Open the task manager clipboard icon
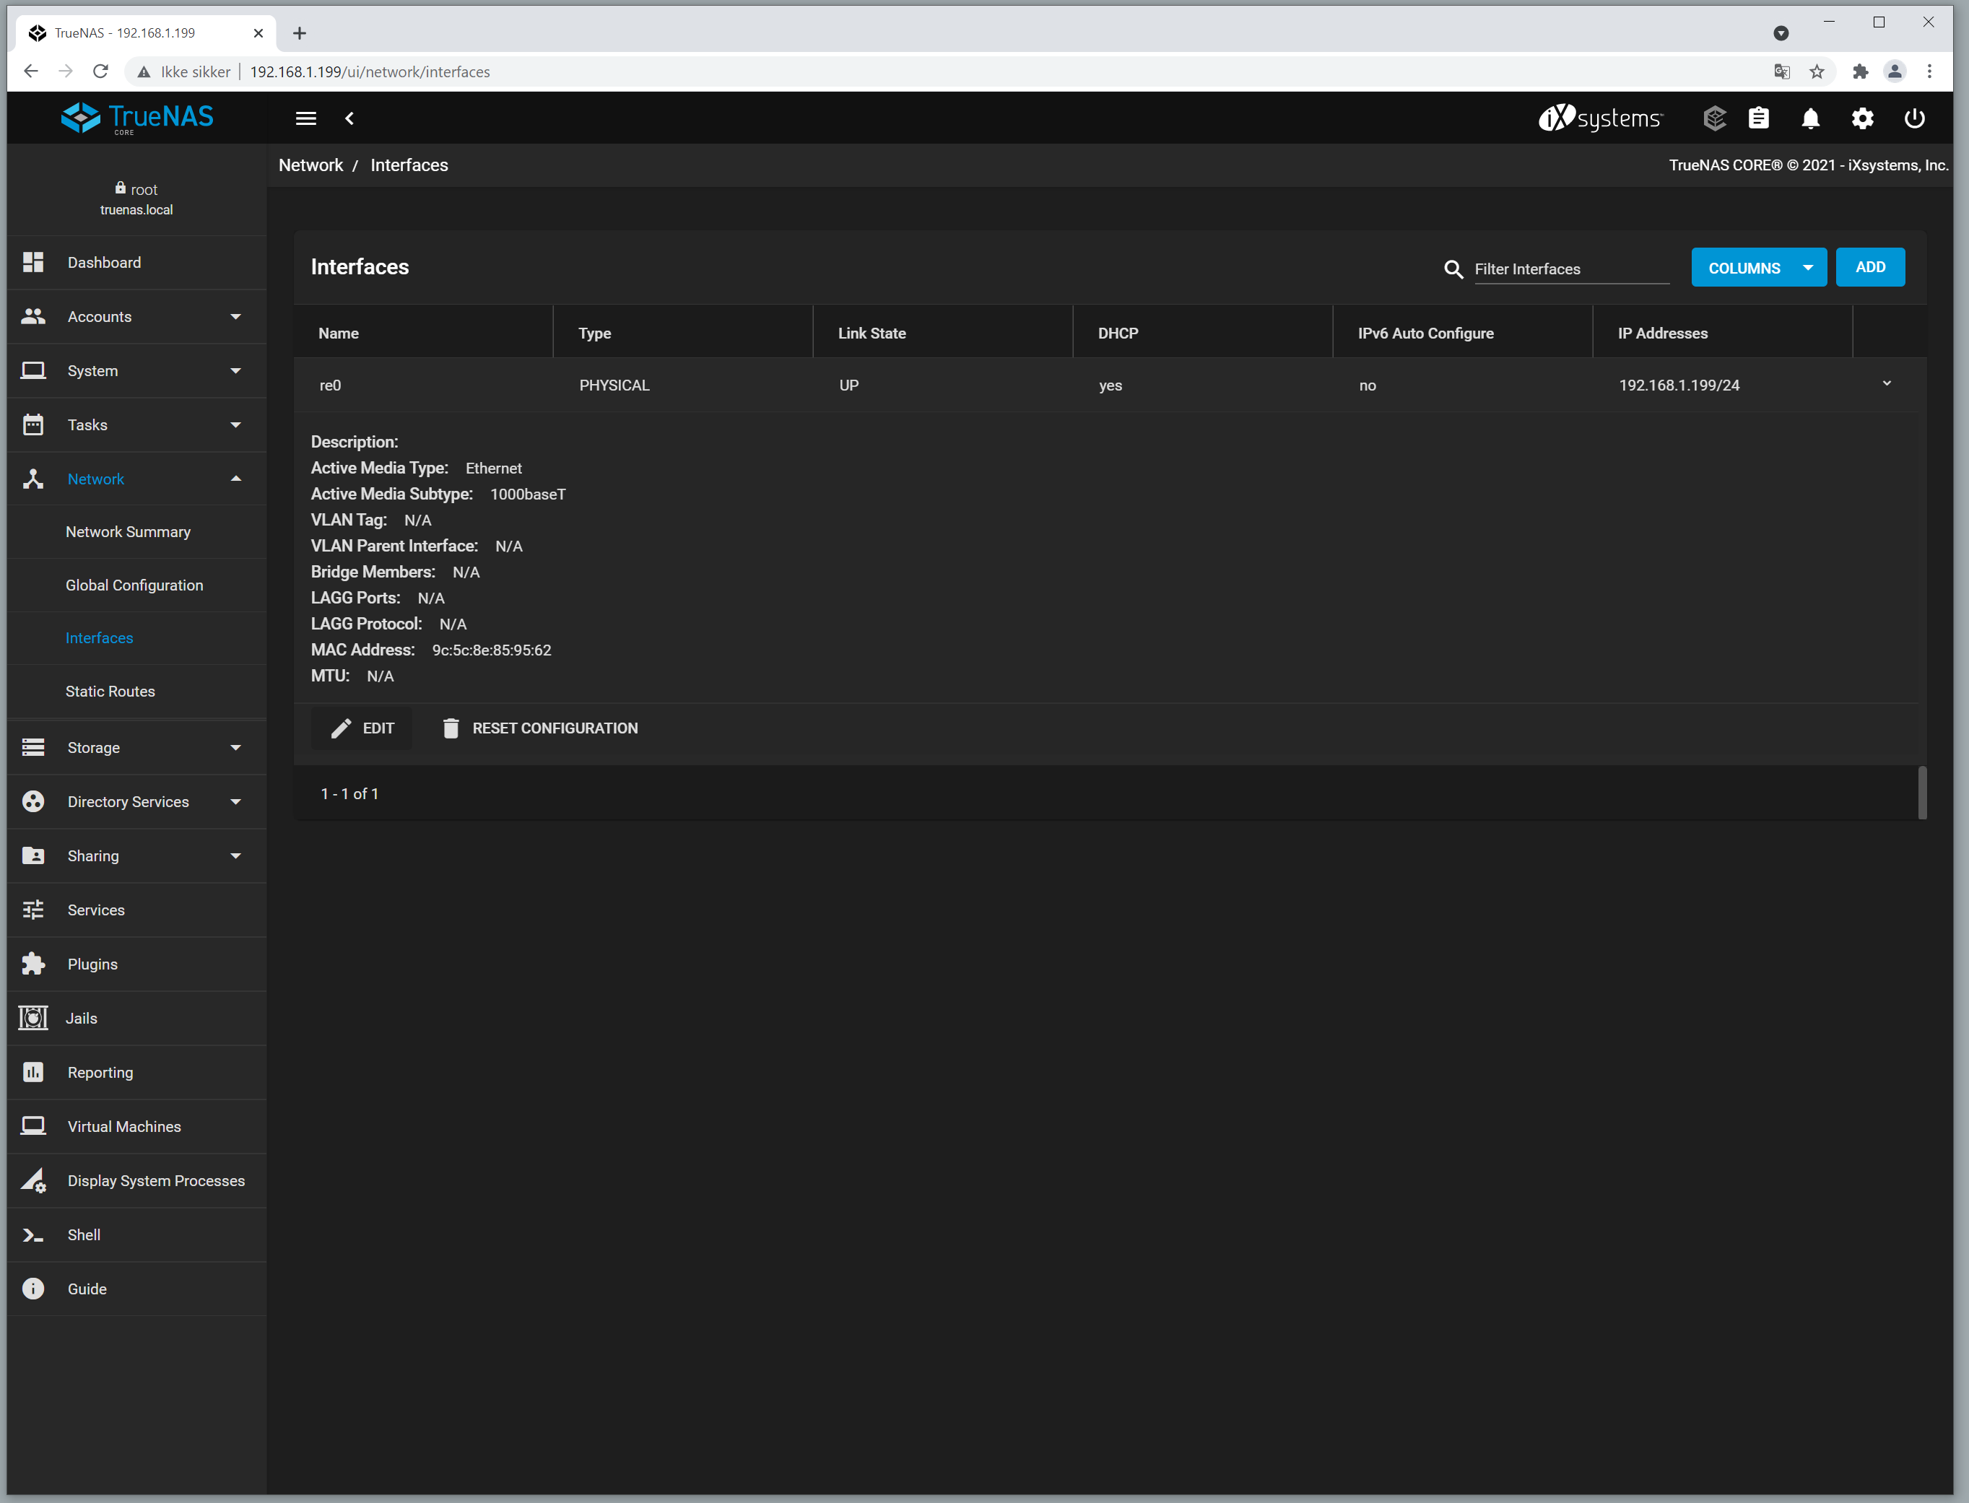The width and height of the screenshot is (1969, 1503). [1759, 118]
